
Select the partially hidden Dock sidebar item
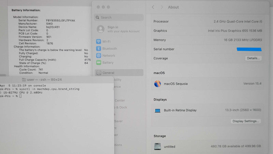121,107
